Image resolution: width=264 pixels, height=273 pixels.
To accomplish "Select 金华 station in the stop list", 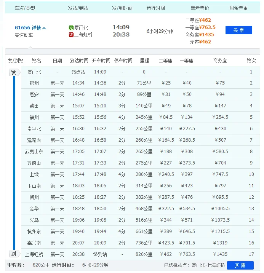I will point(34,209).
